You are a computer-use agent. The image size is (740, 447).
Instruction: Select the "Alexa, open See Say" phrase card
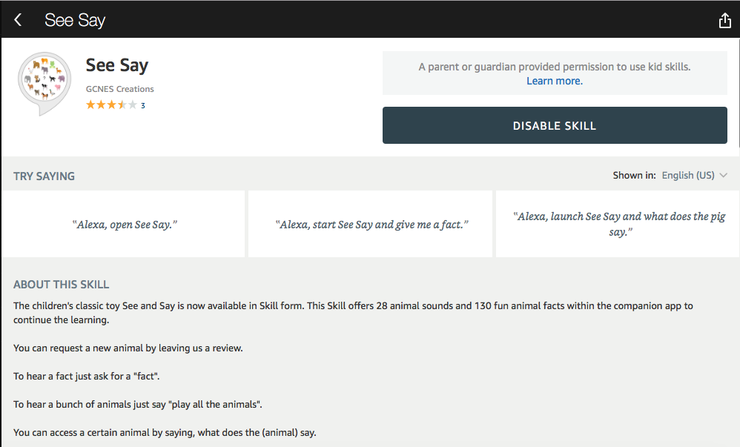click(x=124, y=224)
